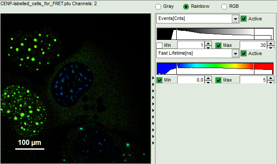Increase the Events Max value of 30
277x164 pixels.
[270, 43]
